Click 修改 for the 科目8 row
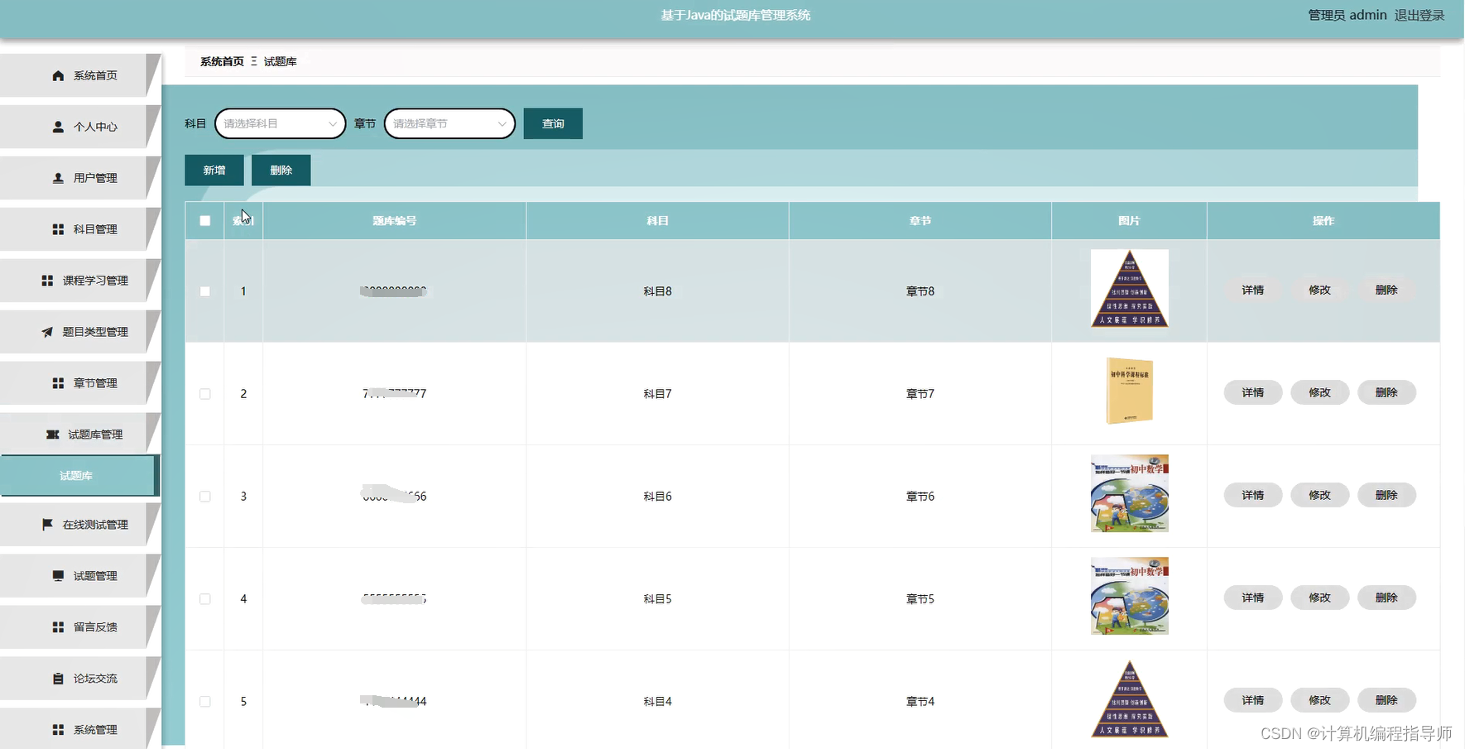Viewport: 1465px width, 749px height. (x=1320, y=290)
